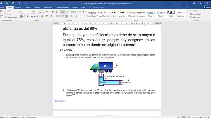Open the Correspondencia tab
This screenshot has height=118, width=211.
(x=62, y=7)
